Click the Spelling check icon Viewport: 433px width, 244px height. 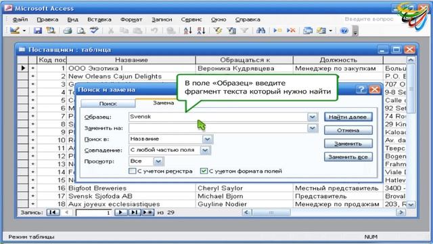(94, 30)
